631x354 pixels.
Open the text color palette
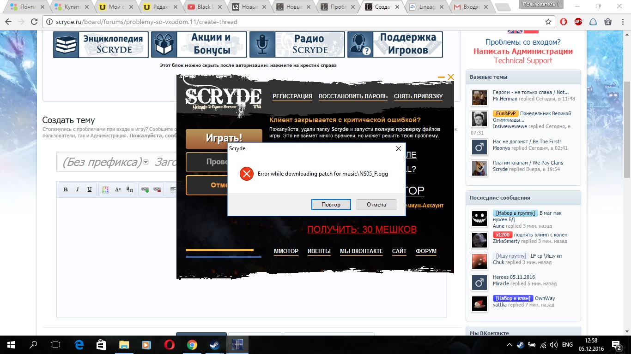(x=105, y=189)
